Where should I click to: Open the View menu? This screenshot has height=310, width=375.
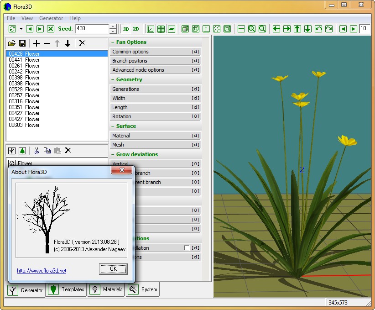point(27,18)
